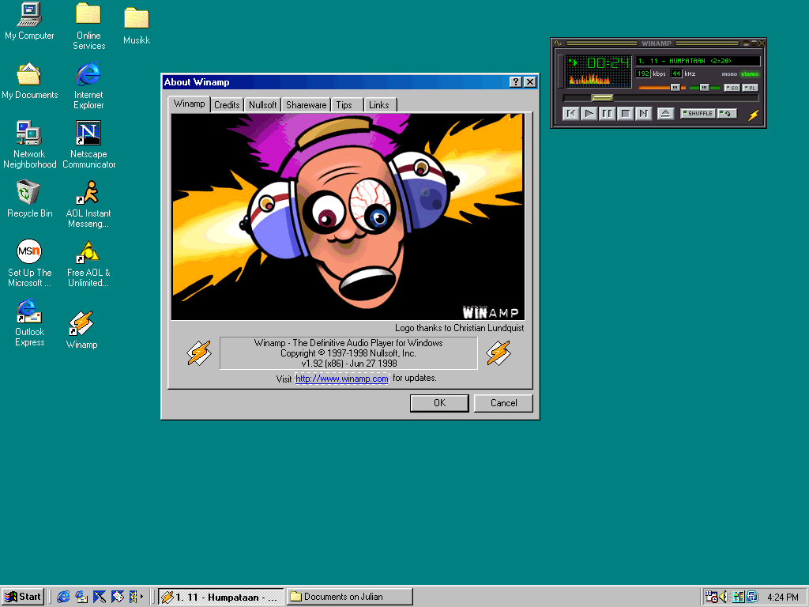The width and height of the screenshot is (809, 607).
Task: Select the Network Neighborhood icon
Action: (x=29, y=145)
